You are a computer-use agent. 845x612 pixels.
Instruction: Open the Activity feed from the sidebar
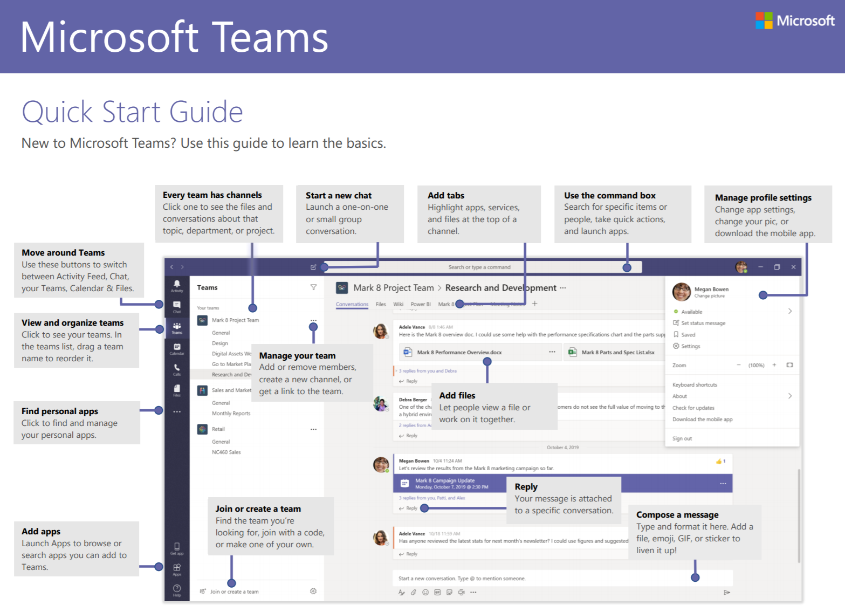(177, 283)
